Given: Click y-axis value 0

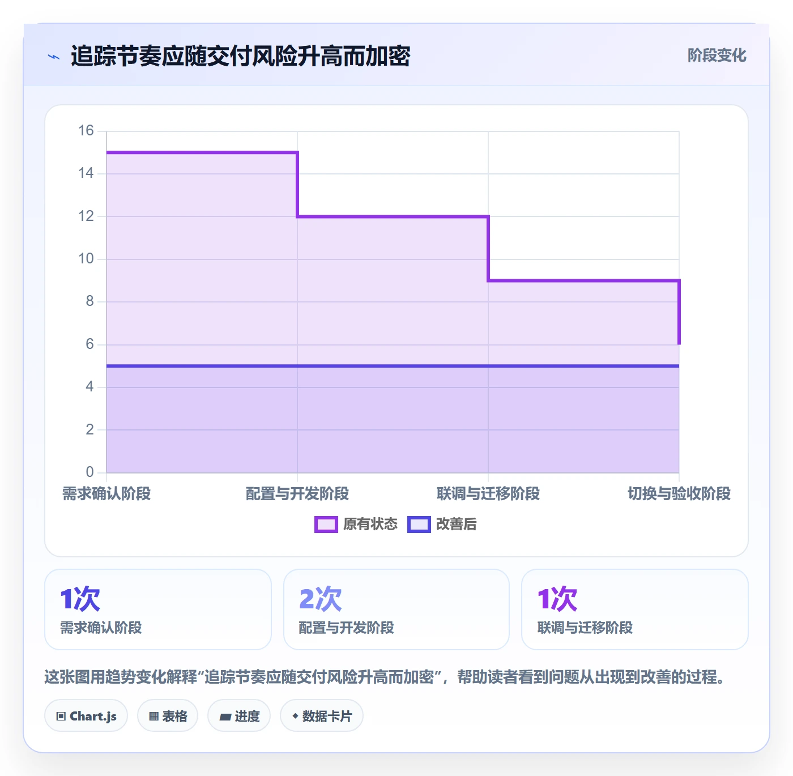Looking at the screenshot, I should (89, 472).
